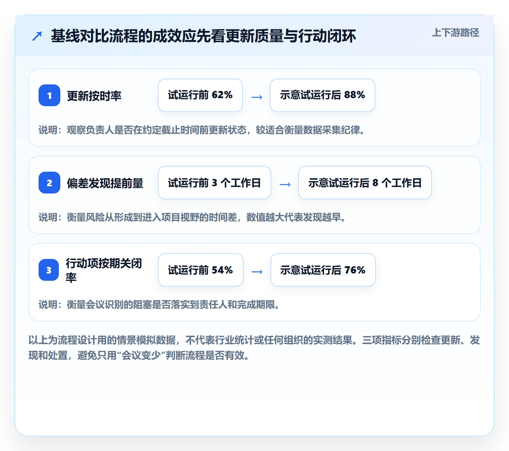Select the 示意试运行后 88% value box

[322, 95]
